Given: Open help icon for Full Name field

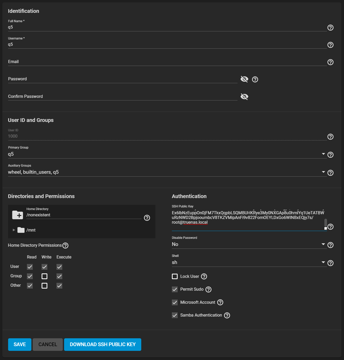Looking at the screenshot, I should pyautogui.click(x=330, y=27).
